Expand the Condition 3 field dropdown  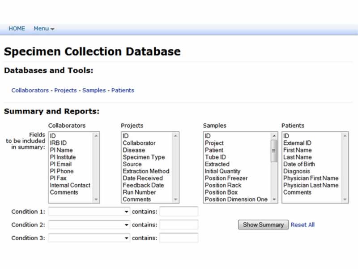pos(89,238)
